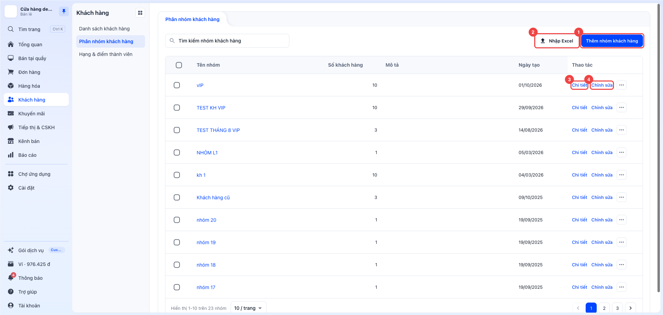The height and width of the screenshot is (315, 663).
Task: Check the nhóm 17 row checkbox
Action: [x=177, y=287]
